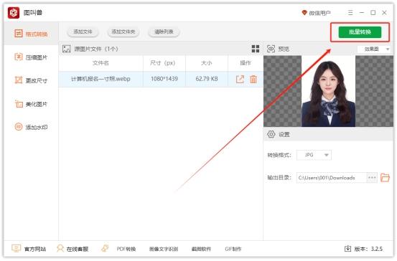
Task: Click the 在线客服 person icon
Action: coord(60,248)
